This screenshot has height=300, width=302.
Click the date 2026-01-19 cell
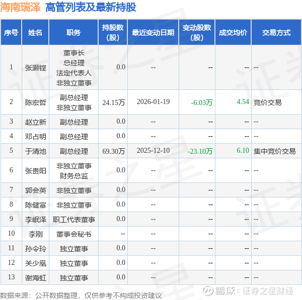pyautogui.click(x=153, y=102)
